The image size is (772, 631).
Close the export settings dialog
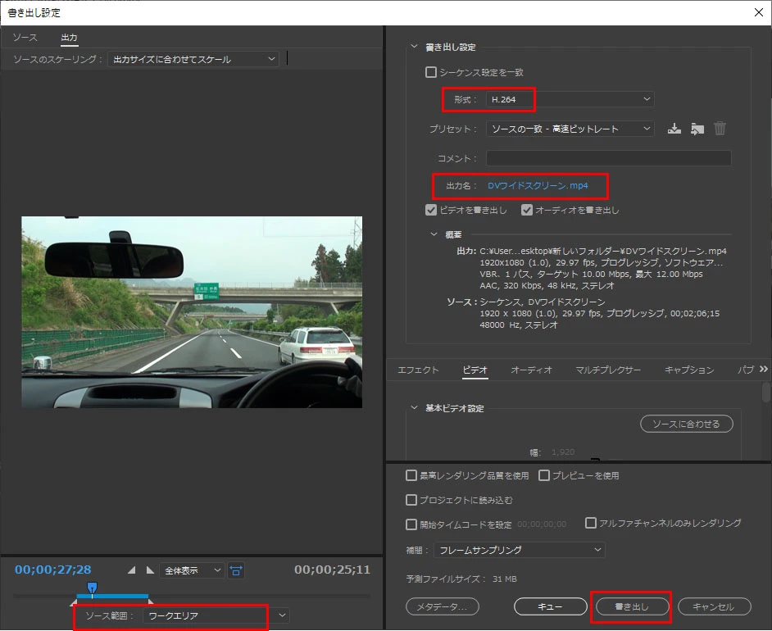click(759, 12)
